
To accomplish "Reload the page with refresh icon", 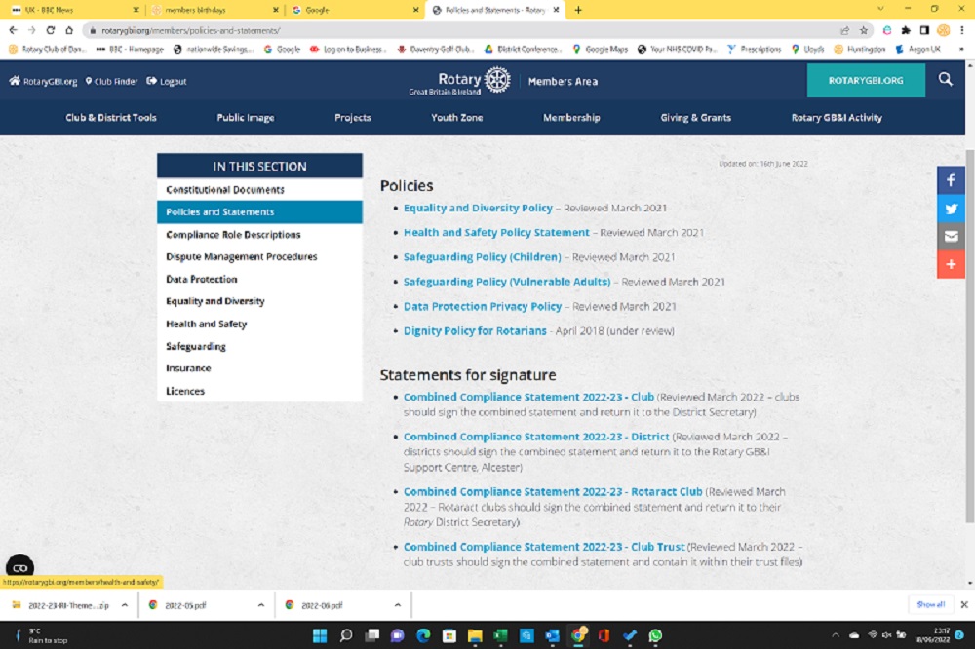I will click(x=51, y=30).
